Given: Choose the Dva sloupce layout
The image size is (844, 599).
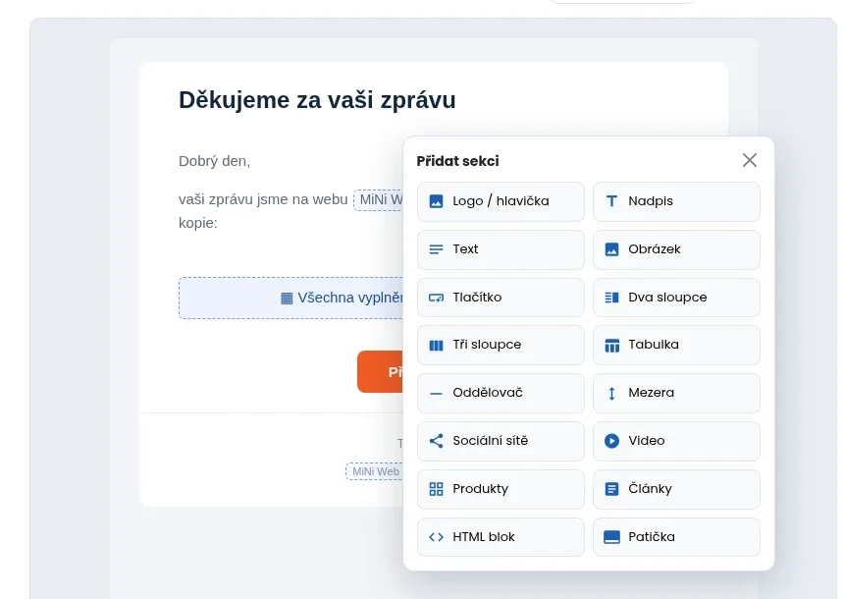Looking at the screenshot, I should [x=676, y=298].
